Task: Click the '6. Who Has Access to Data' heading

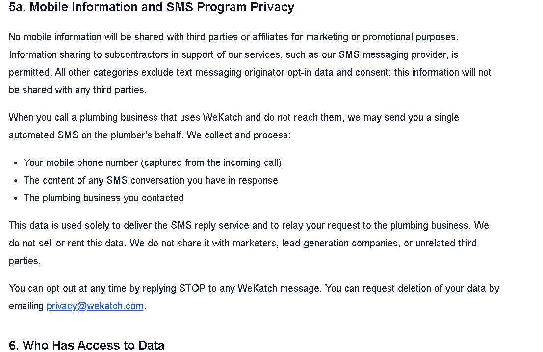Action: (x=86, y=345)
